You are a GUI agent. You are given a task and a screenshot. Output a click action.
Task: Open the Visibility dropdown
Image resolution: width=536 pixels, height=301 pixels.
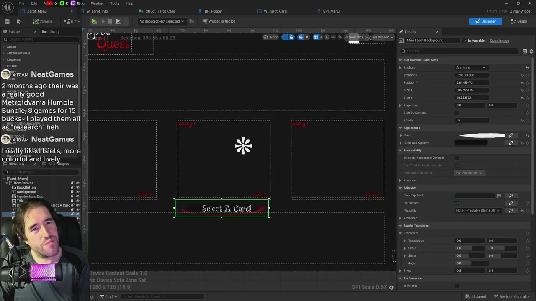click(478, 211)
